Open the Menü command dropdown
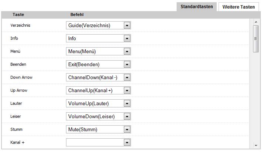This screenshot has width=266, height=152. [x=127, y=52]
